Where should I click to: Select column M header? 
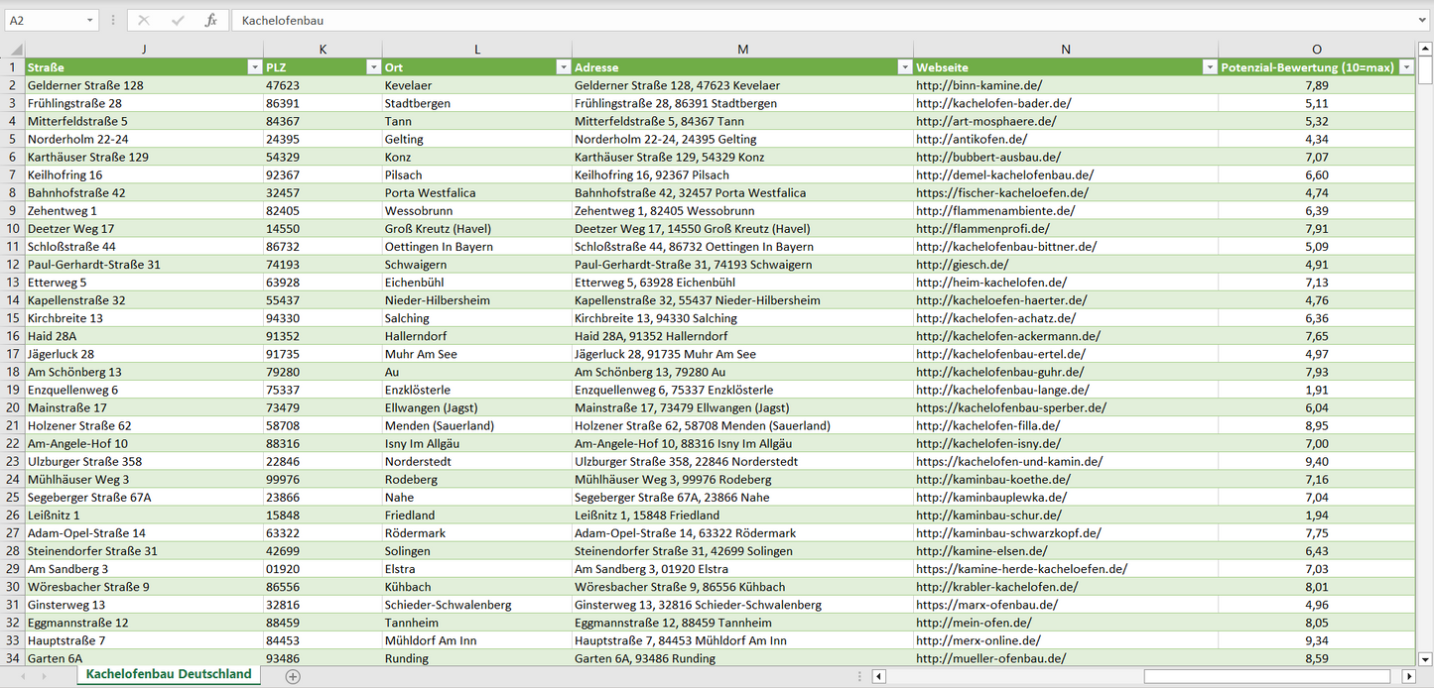click(x=742, y=50)
